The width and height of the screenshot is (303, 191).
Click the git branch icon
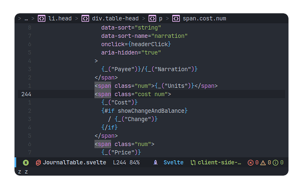point(193,162)
